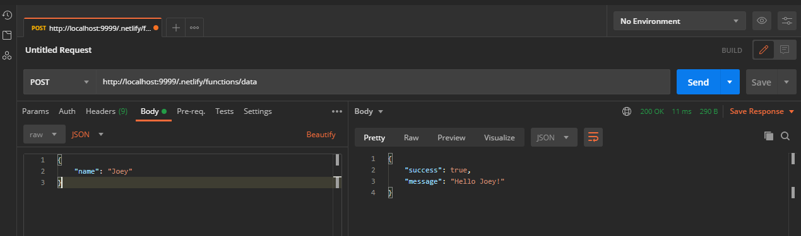Click the "name": "Joey" line in body editor
The width and height of the screenshot is (801, 236).
pos(104,171)
